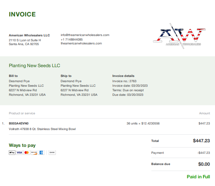The height and width of the screenshot is (186, 215).
Task: Click the phone number +1 7148844085
Action: pyautogui.click(x=72, y=40)
